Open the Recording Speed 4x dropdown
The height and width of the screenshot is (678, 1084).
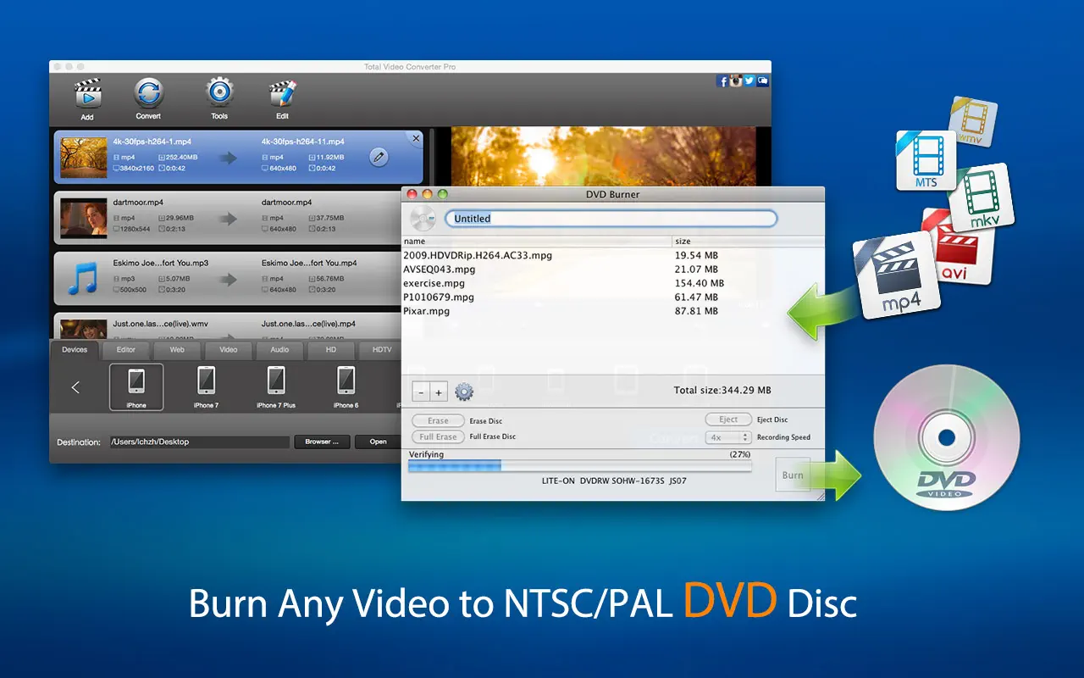(728, 437)
